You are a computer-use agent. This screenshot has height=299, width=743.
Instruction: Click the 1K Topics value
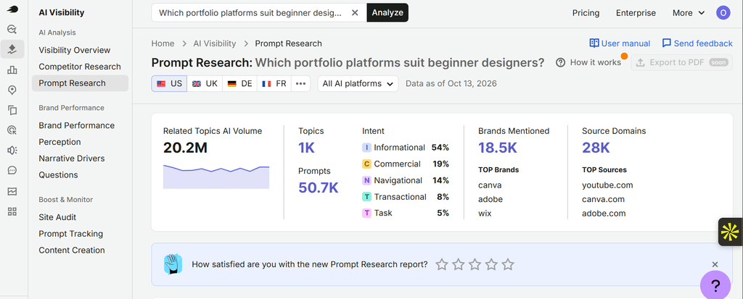click(x=307, y=148)
